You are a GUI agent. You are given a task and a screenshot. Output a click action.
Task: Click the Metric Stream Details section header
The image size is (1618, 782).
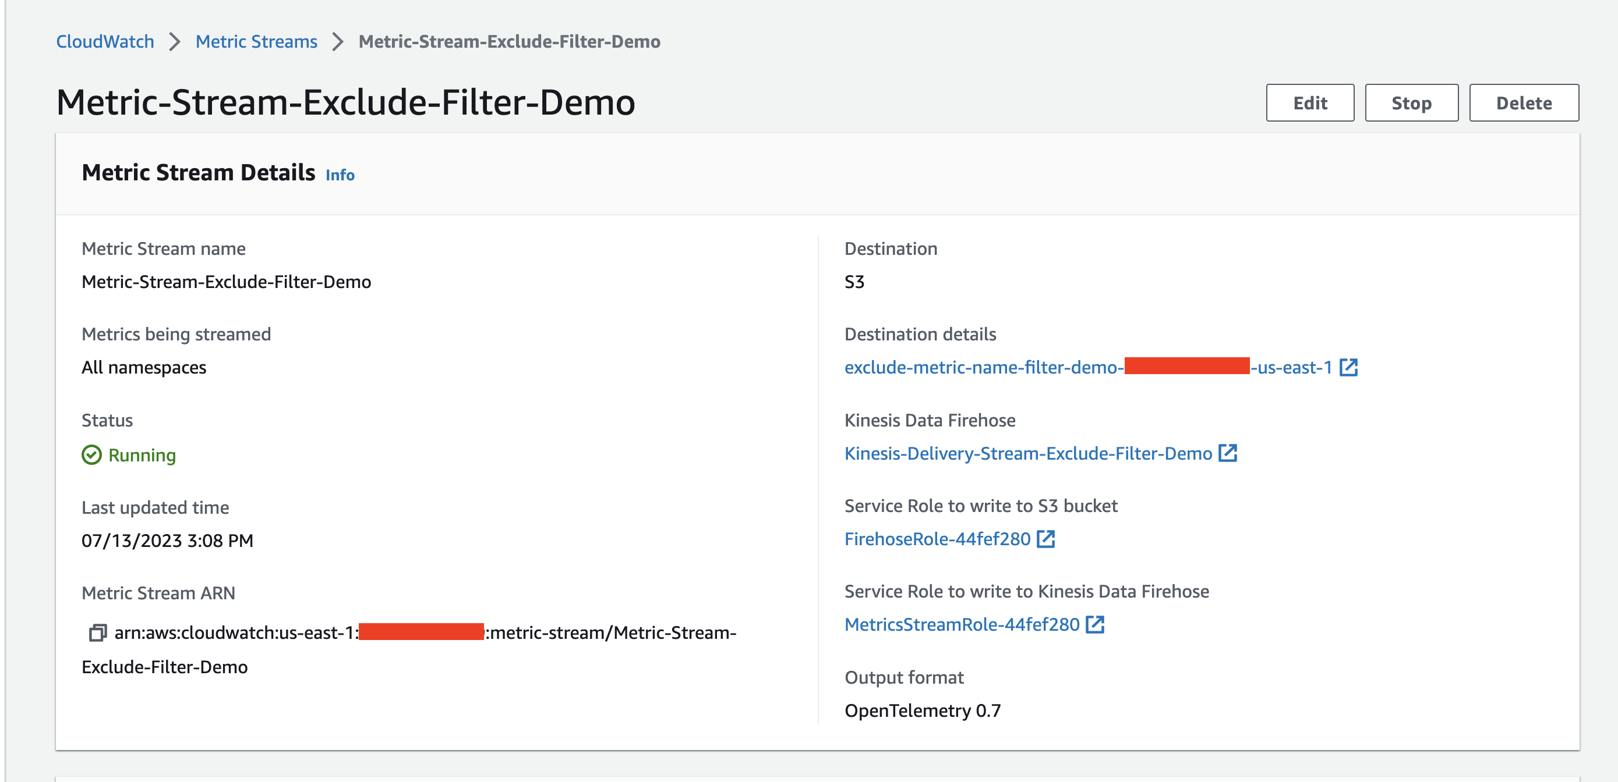pos(198,172)
